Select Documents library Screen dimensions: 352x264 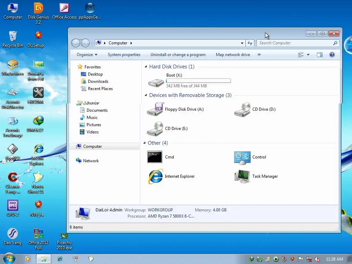point(93,110)
